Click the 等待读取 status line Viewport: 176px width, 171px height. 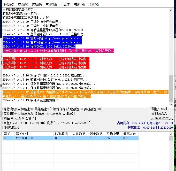52,109
